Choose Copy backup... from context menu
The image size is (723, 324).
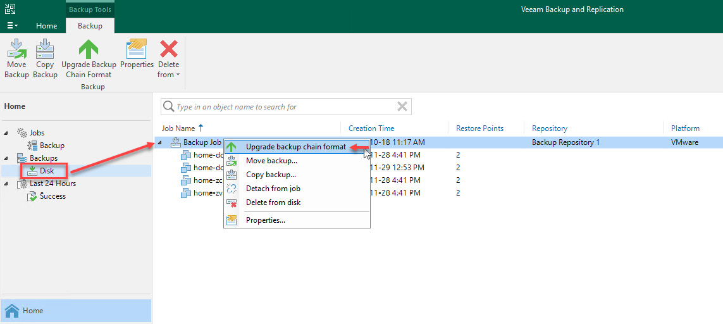[x=297, y=175]
